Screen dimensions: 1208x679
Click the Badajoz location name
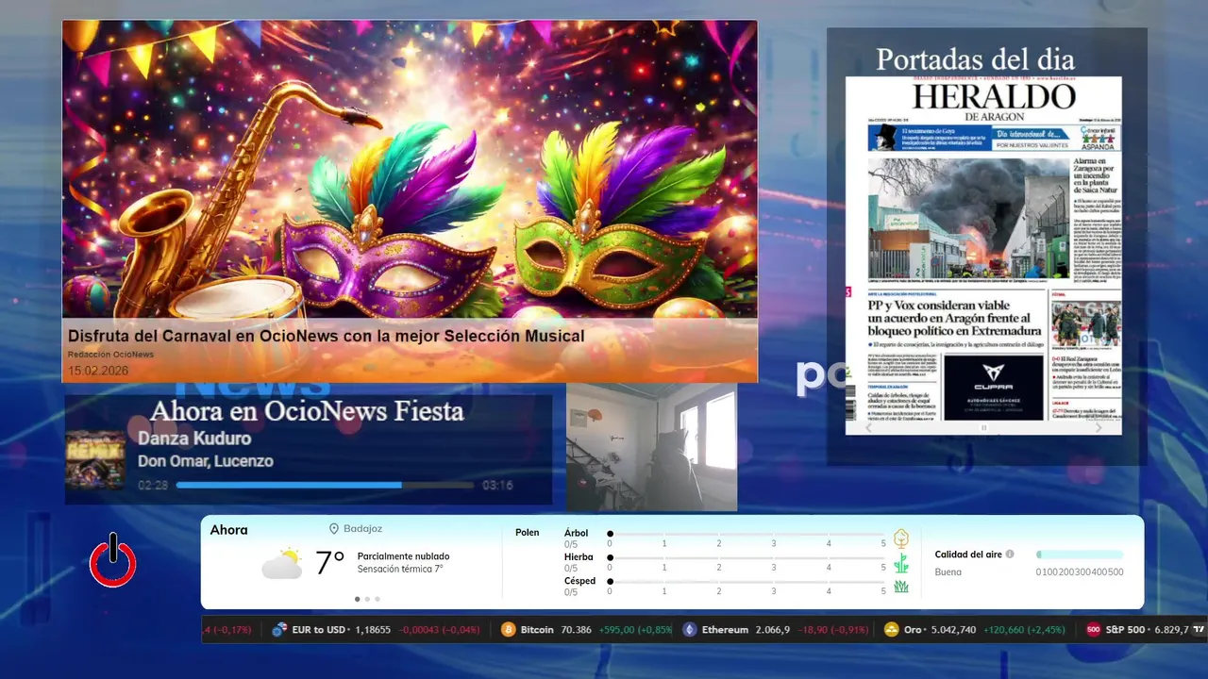362,529
